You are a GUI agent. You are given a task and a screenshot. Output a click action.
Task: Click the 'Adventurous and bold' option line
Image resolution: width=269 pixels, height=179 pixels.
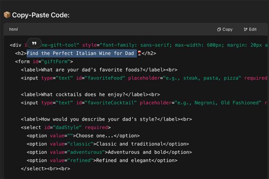click(x=109, y=152)
